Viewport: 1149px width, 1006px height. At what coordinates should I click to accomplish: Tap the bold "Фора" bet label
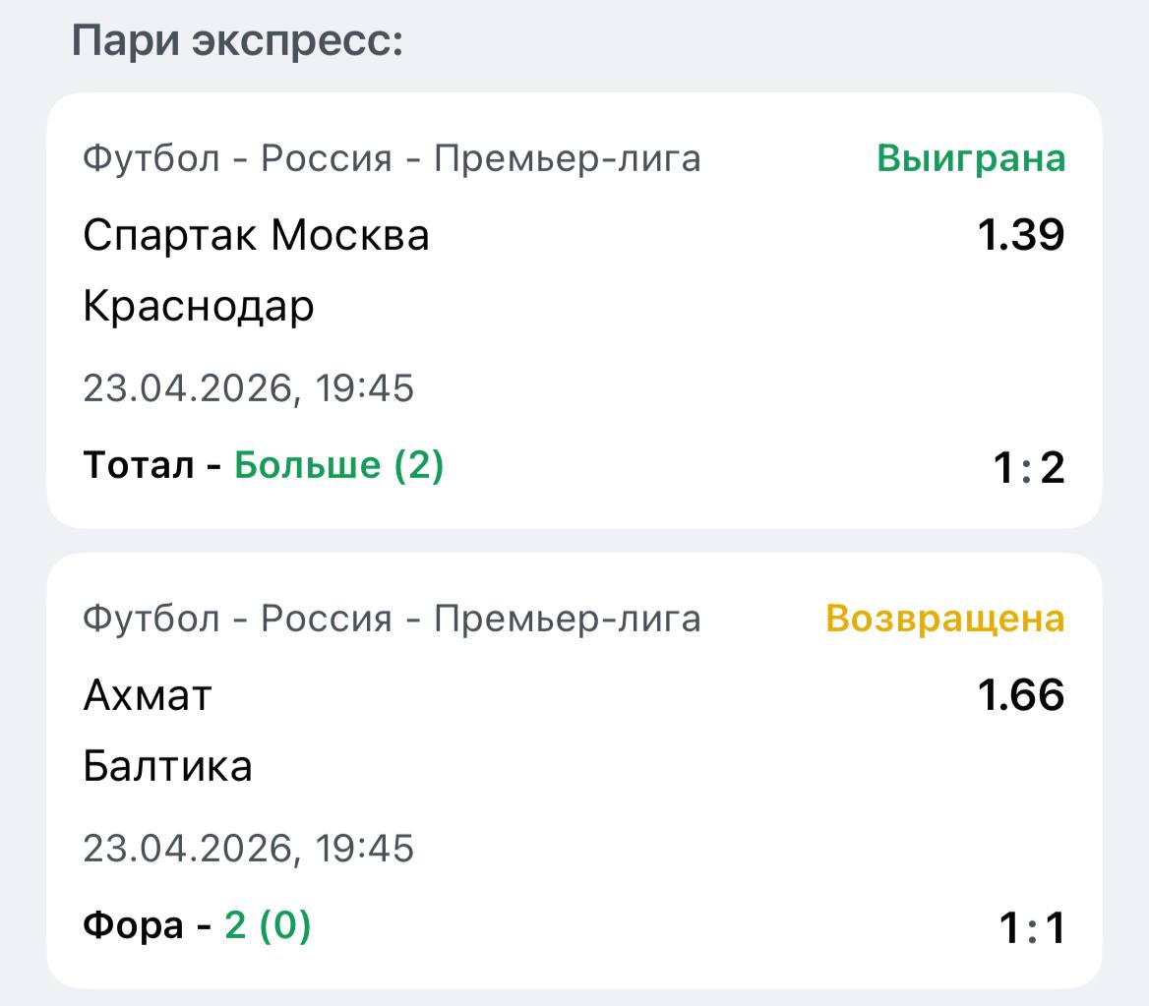pos(133,925)
